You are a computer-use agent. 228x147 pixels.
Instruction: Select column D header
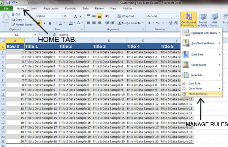(109, 41)
